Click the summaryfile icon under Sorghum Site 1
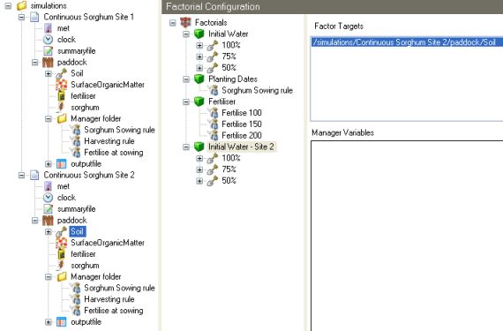The height and width of the screenshot is (331, 503). click(x=49, y=50)
